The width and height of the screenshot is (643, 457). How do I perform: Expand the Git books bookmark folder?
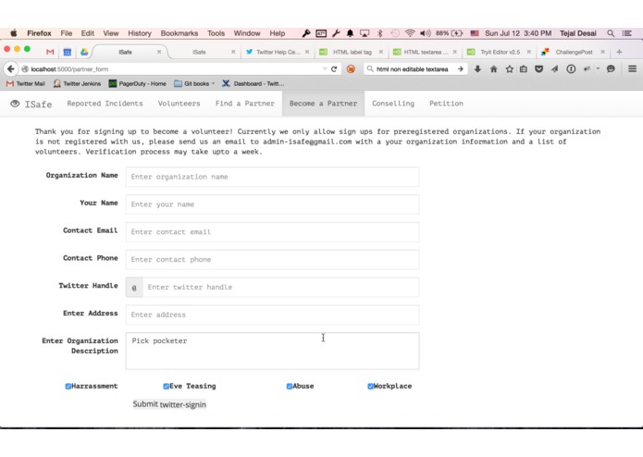pyautogui.click(x=194, y=83)
